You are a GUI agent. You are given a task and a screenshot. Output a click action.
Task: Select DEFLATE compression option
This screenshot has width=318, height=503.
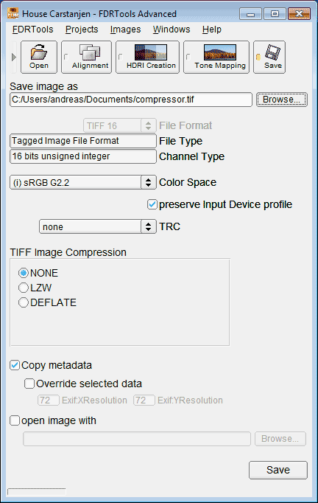tap(24, 302)
